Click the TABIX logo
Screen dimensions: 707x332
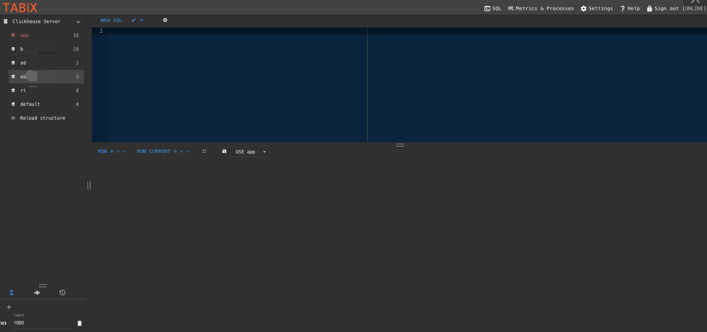[x=20, y=8]
